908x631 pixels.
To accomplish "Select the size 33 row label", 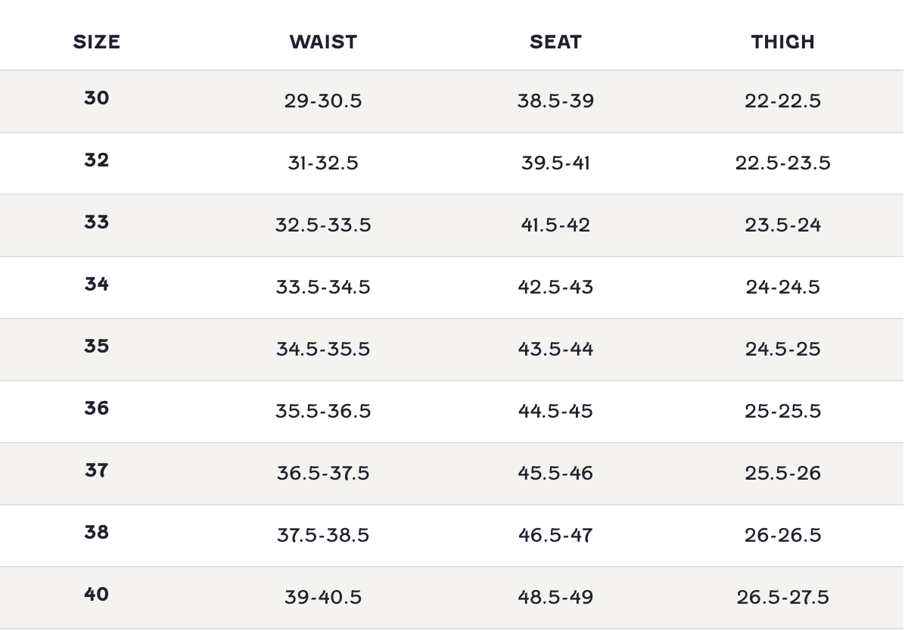I will pos(96,222).
